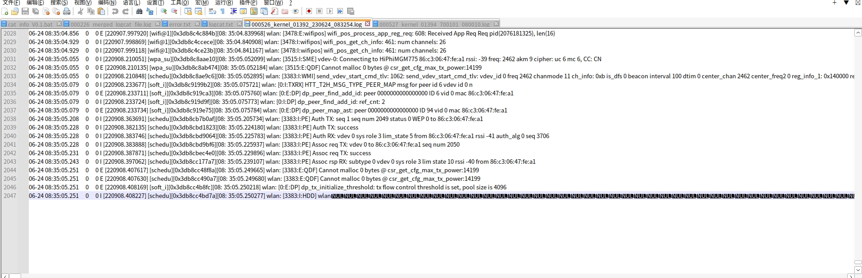This screenshot has width=862, height=278.
Task: Toggle the monitoring eye icon
Action: [295, 11]
